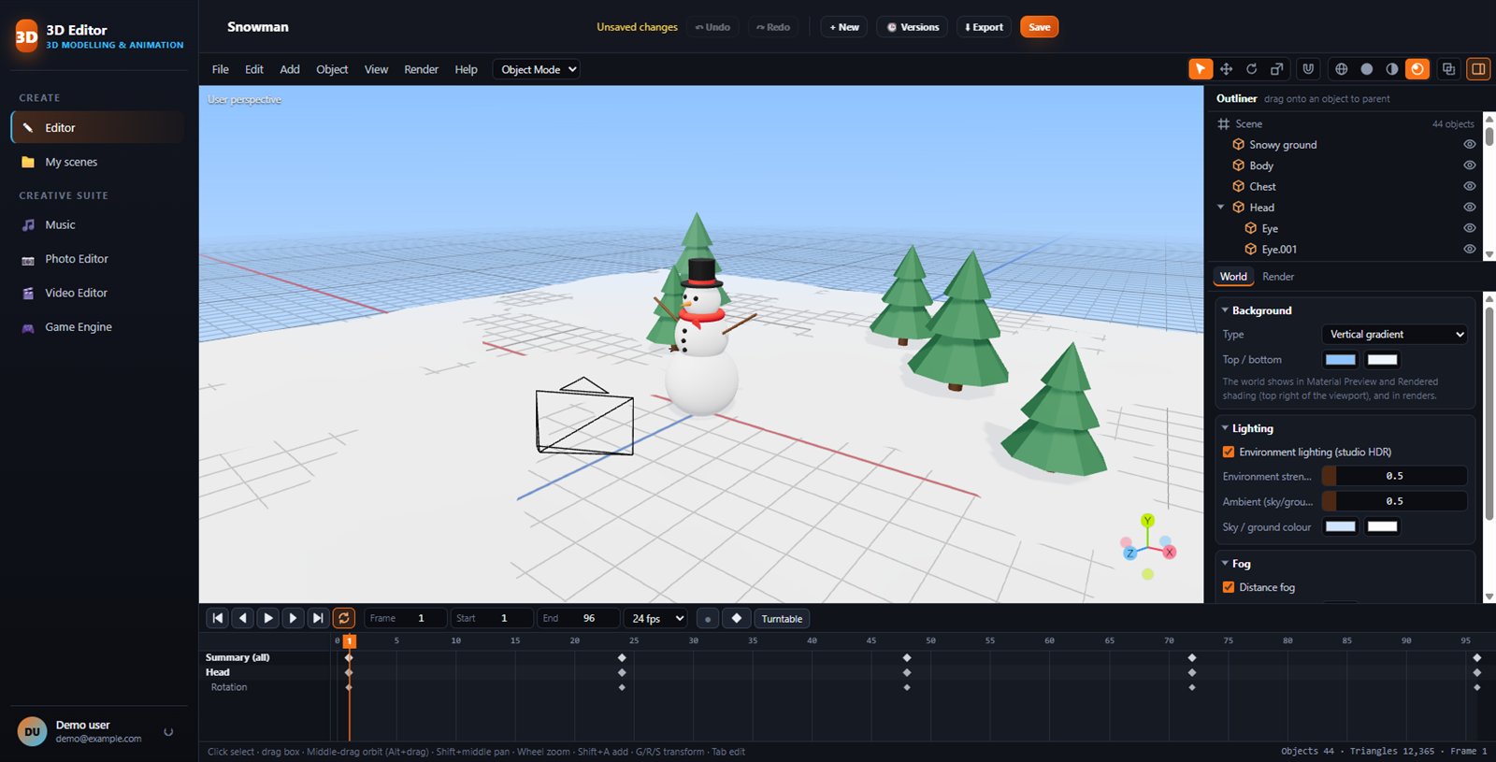Image resolution: width=1496 pixels, height=762 pixels.
Task: Toggle visibility of Eye.001
Action: [x=1470, y=250]
